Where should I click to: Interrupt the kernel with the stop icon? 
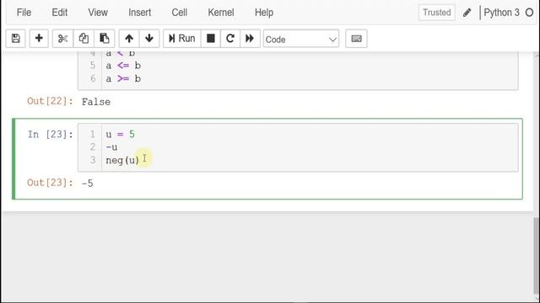211,39
